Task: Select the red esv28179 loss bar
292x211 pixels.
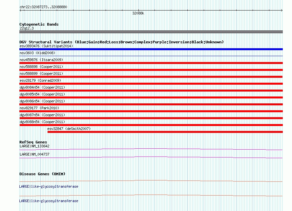Action: point(151,84)
